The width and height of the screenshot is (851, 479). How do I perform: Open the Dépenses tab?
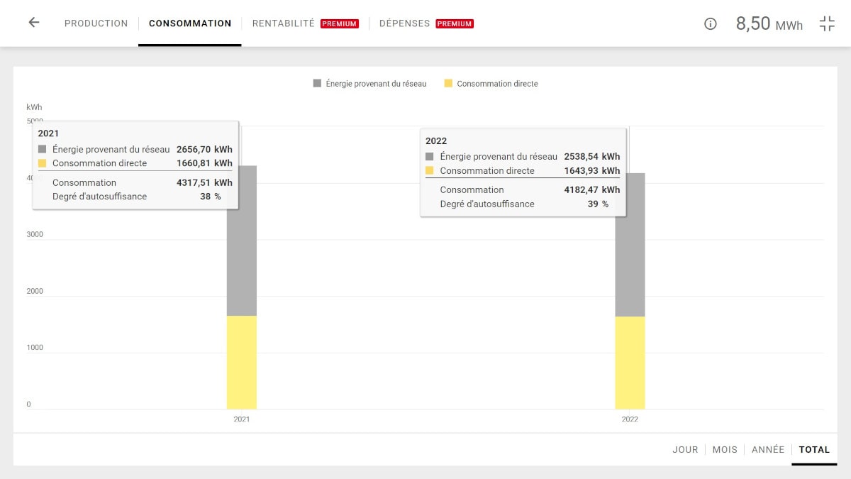404,23
